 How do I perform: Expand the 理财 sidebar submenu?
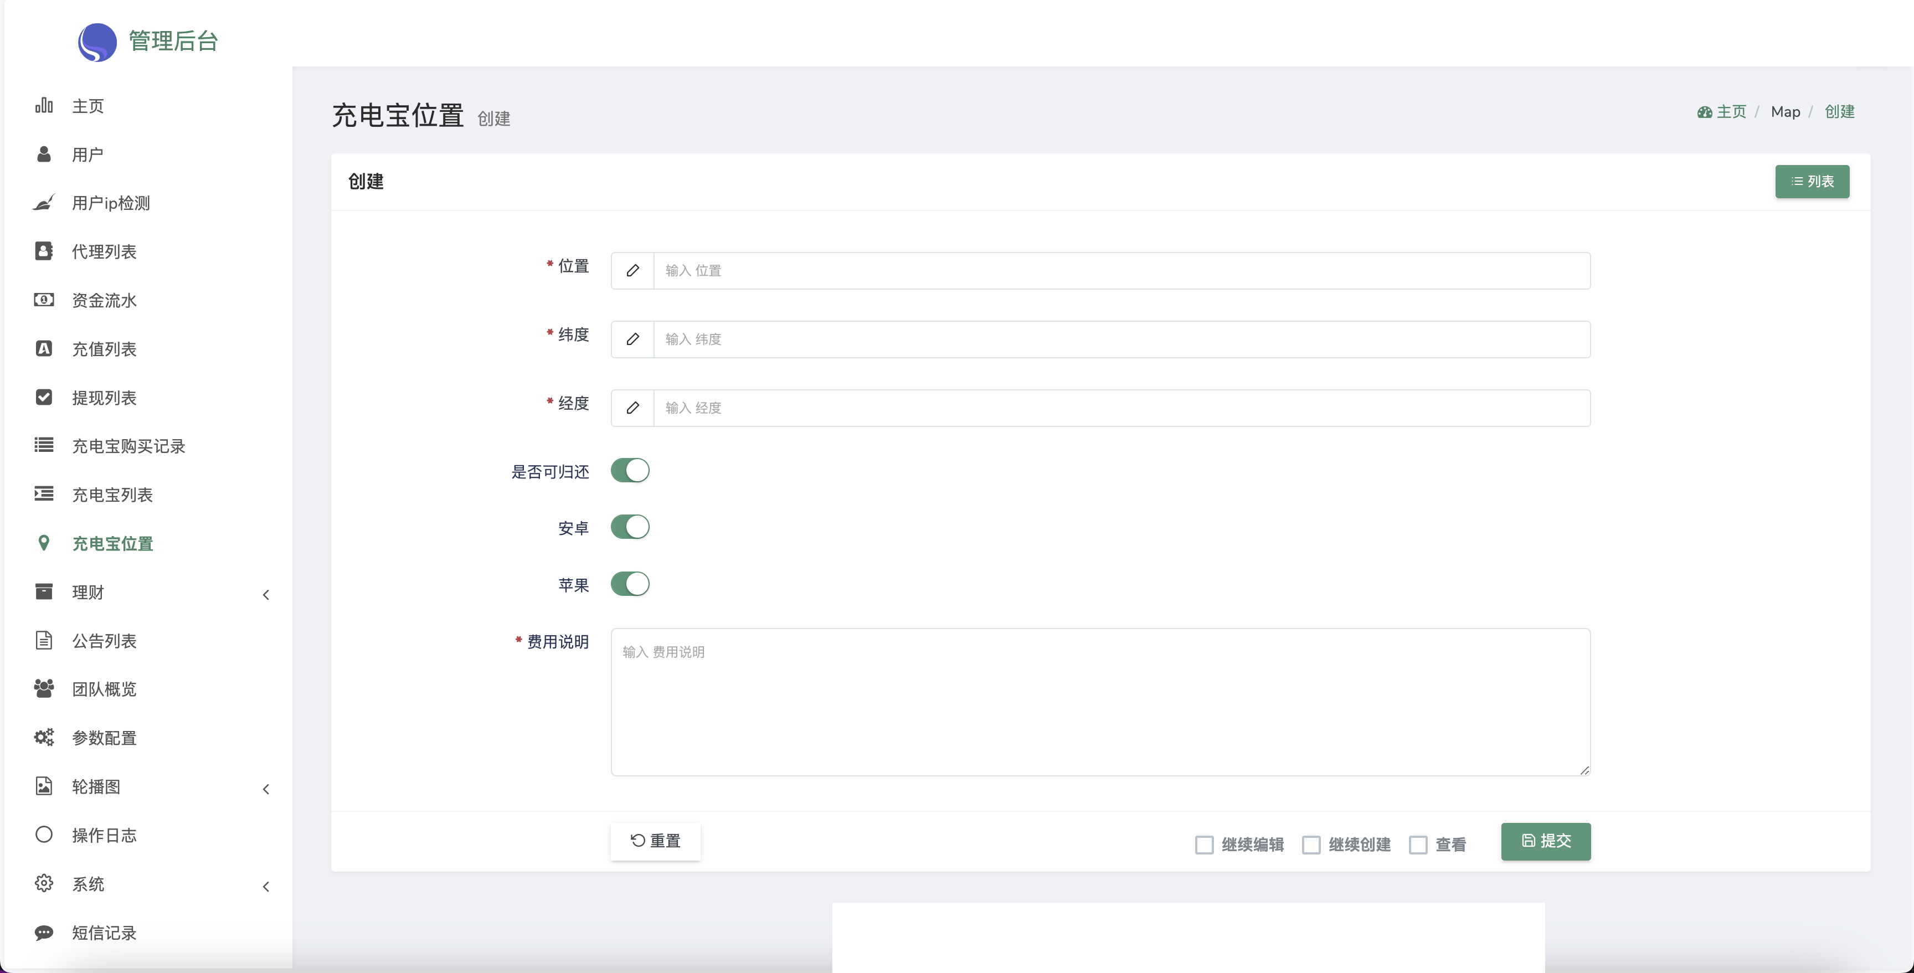pyautogui.click(x=266, y=594)
